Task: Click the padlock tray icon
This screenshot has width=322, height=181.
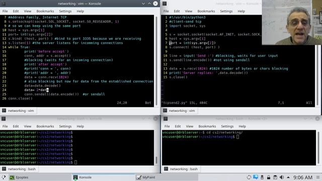Action: (x=269, y=177)
